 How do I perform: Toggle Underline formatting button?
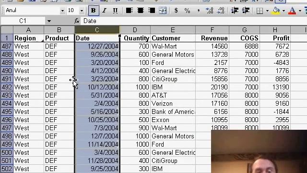(x=115, y=11)
